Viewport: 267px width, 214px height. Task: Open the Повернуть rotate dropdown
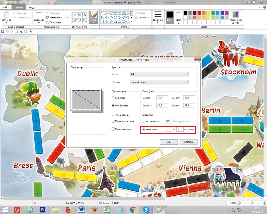pyautogui.click(x=55, y=22)
